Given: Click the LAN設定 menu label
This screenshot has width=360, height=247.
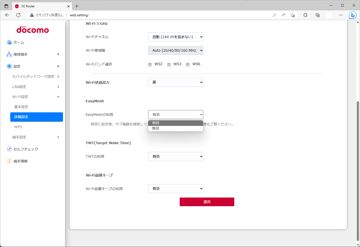Looking at the screenshot, I should tap(19, 87).
